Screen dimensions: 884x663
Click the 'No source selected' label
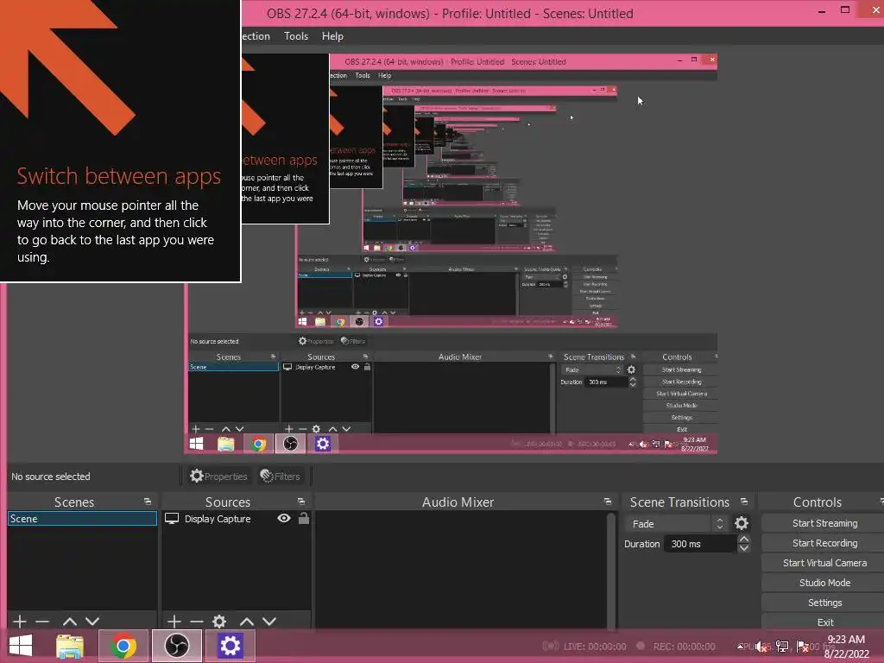[51, 477]
